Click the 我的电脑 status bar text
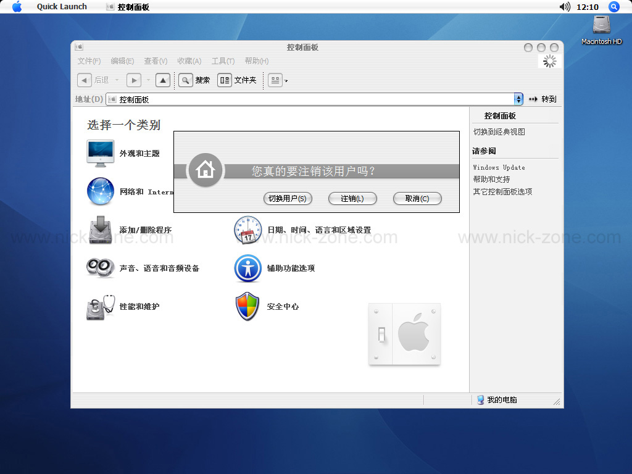Viewport: 632px width, 474px height. point(502,400)
